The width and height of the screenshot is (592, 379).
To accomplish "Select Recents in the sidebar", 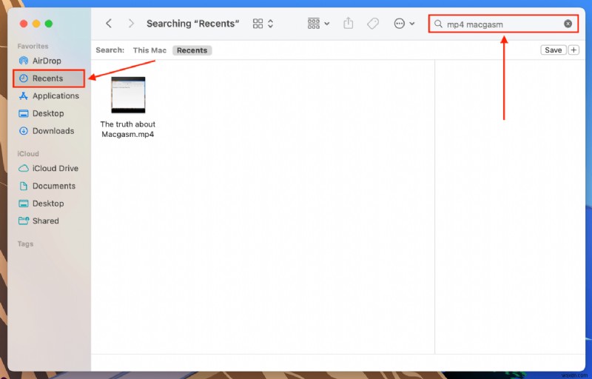I will point(48,78).
